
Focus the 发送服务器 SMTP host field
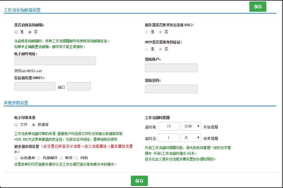pyautogui.click(x=35, y=86)
